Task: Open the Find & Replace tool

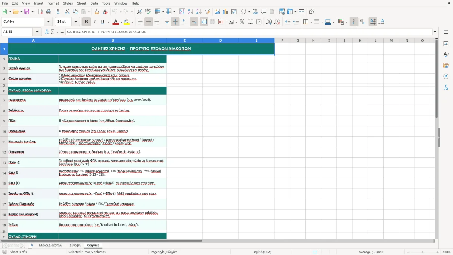Action: [139, 12]
